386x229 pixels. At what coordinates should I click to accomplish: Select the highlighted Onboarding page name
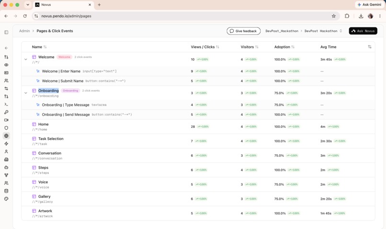coord(48,91)
